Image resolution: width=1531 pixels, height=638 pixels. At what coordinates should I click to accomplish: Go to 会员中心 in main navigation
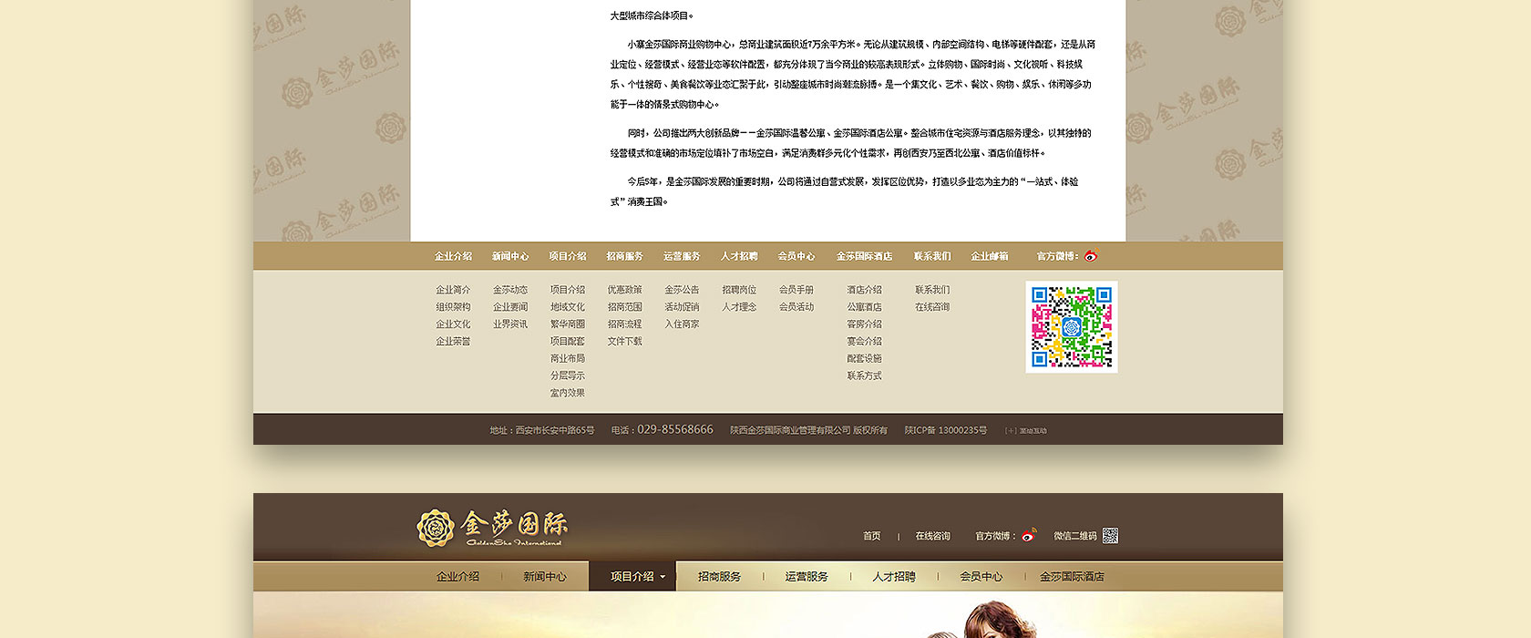pyautogui.click(x=981, y=577)
